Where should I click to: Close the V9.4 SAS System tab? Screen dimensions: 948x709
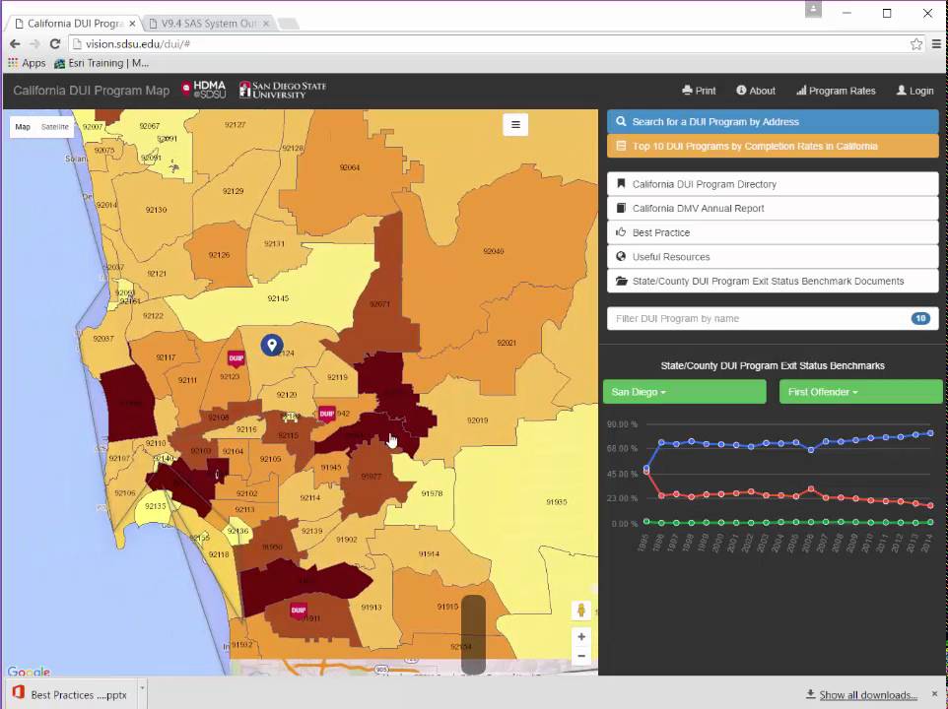tap(265, 24)
